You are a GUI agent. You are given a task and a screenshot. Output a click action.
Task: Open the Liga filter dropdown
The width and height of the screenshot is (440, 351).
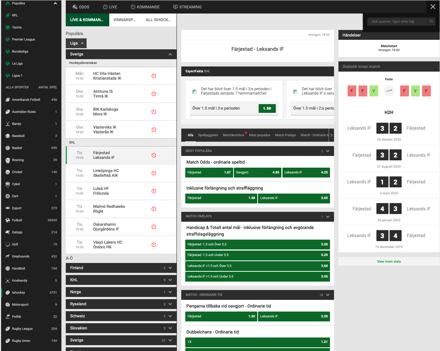(x=76, y=43)
